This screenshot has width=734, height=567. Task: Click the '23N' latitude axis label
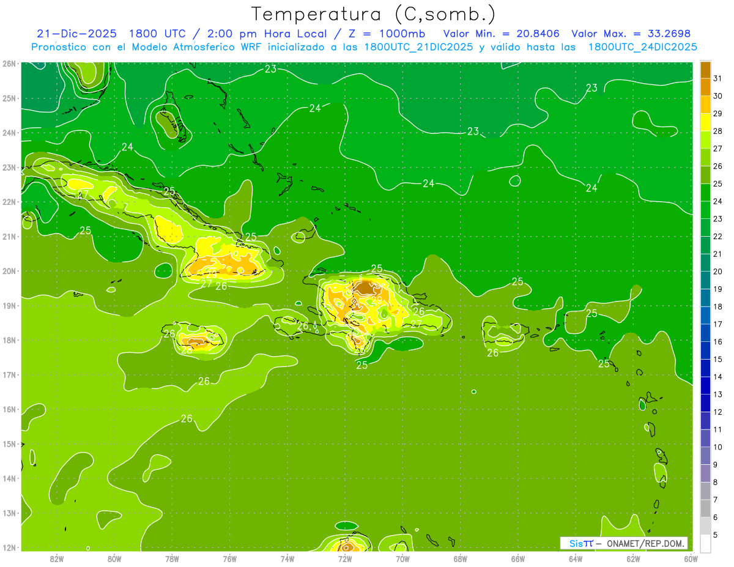coord(9,167)
